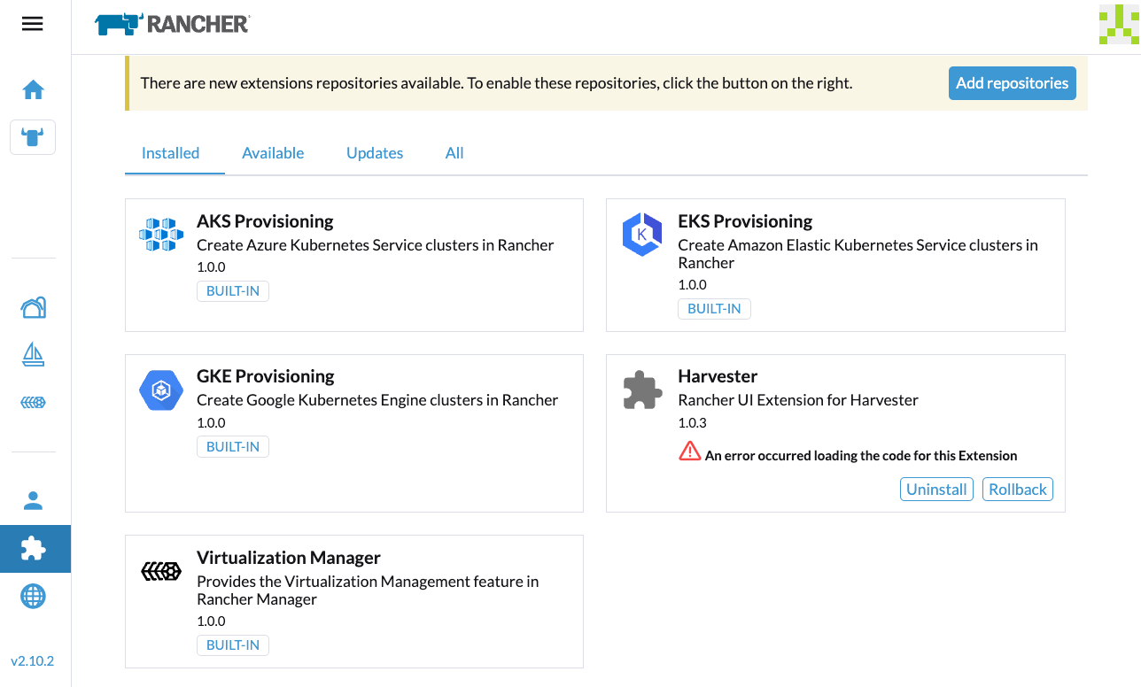Open Cluster Management barn icon
Image resolution: width=1141 pixels, height=687 pixels.
click(33, 307)
